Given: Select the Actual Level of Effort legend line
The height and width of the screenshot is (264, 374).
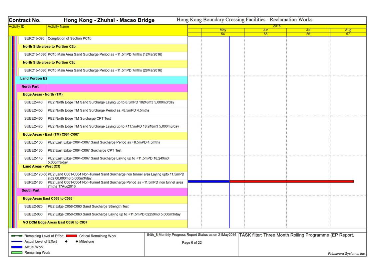Looking at the screenshot, I should pos(17,241).
